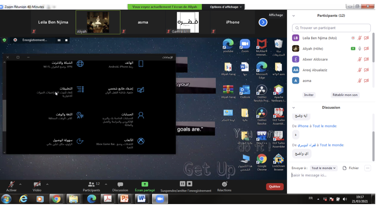Image resolution: width=376 pixels, height=218 pixels.
Task: Collapse the Participants panel chevron
Action: (x=294, y=16)
